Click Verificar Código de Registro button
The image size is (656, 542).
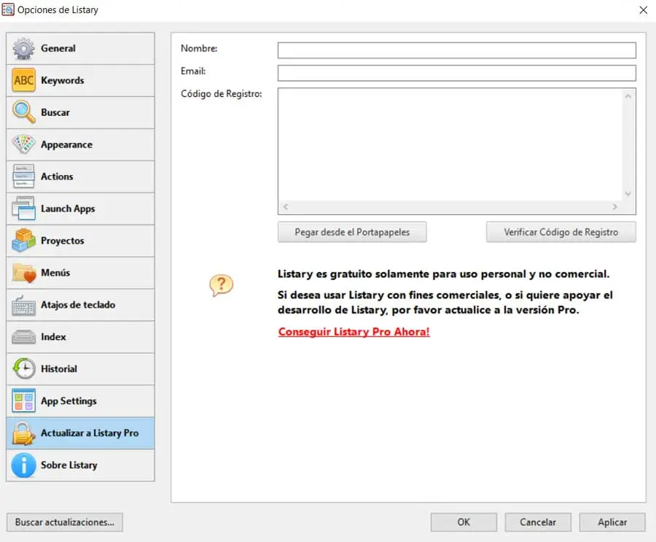[x=561, y=232]
